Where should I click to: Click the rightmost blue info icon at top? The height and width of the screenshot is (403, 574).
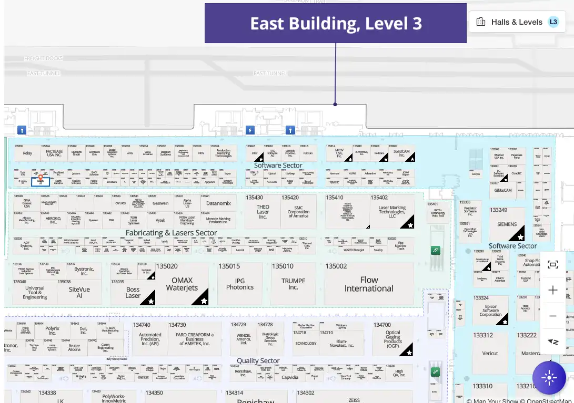click(x=290, y=130)
